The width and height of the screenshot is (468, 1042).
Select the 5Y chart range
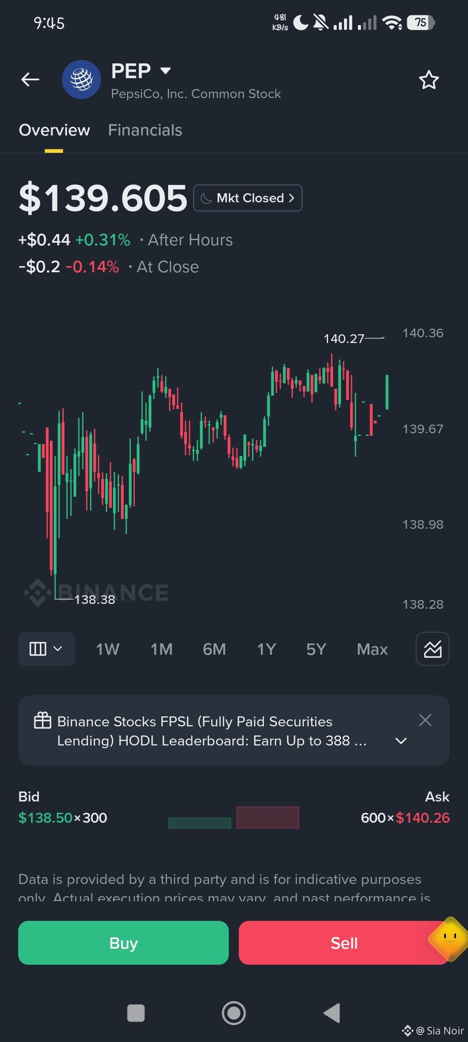click(x=316, y=650)
